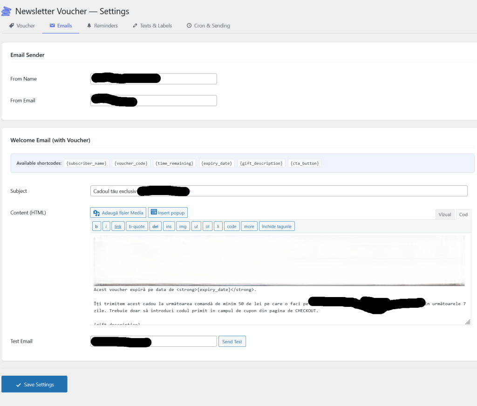
Task: Close open tags with închide tagurile
Action: (x=276, y=226)
